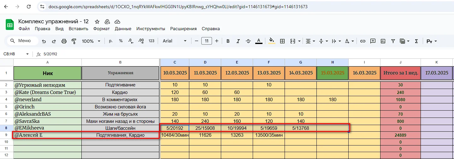Open the Файл menu
The height and width of the screenshot is (159, 454).
tap(24, 29)
